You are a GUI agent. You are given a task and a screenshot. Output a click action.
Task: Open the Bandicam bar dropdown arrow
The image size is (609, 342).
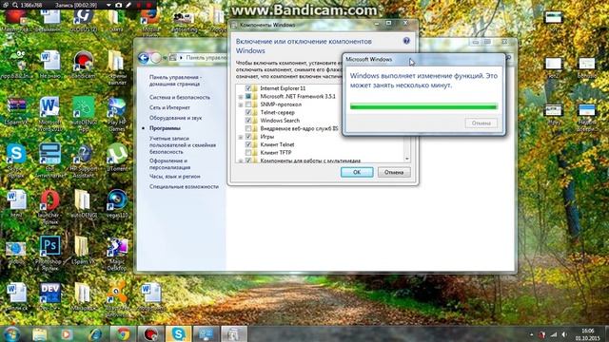(108, 6)
